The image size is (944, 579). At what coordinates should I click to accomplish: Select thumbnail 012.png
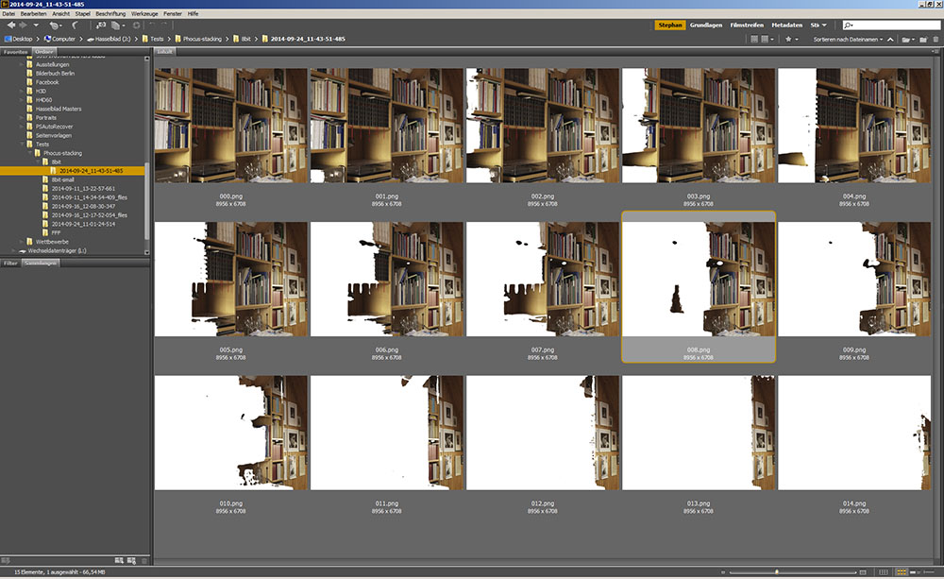(543, 433)
